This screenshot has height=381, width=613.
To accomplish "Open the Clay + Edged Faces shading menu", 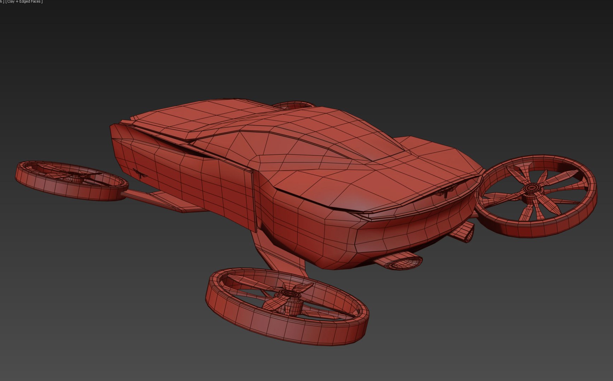I will [24, 2].
